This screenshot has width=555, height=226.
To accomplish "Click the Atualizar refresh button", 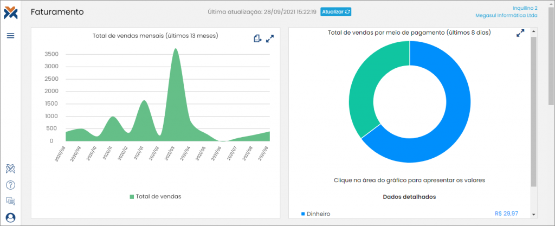I will (335, 11).
